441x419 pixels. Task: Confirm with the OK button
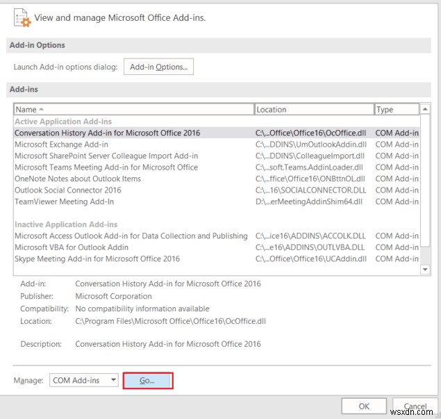(364, 406)
